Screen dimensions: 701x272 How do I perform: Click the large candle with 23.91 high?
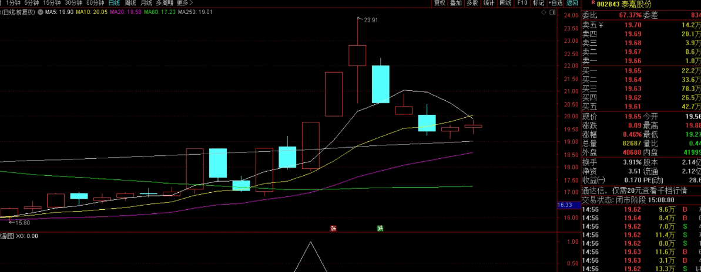[x=357, y=56]
